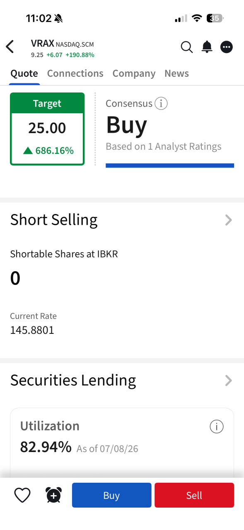Tap the back arrow icon
The height and width of the screenshot is (530, 244).
pyautogui.click(x=10, y=47)
